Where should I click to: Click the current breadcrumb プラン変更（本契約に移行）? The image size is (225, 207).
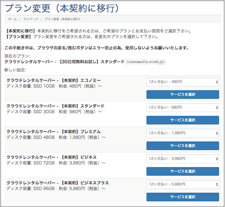[63, 19]
